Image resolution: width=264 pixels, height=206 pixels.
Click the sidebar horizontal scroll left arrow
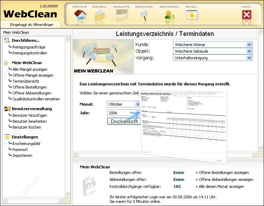5,200
